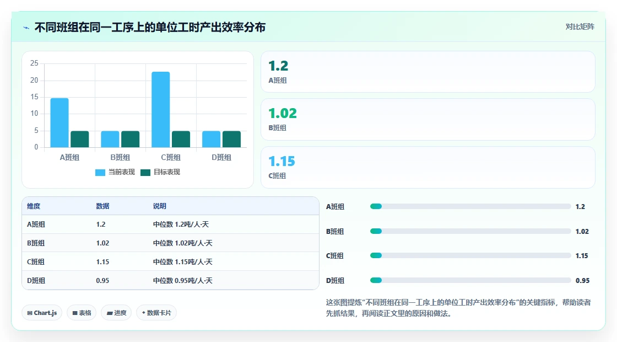Image resolution: width=617 pixels, height=342 pixels.
Task: Click table cell 中位数 0.95吨/人·天
Action: tap(182, 281)
